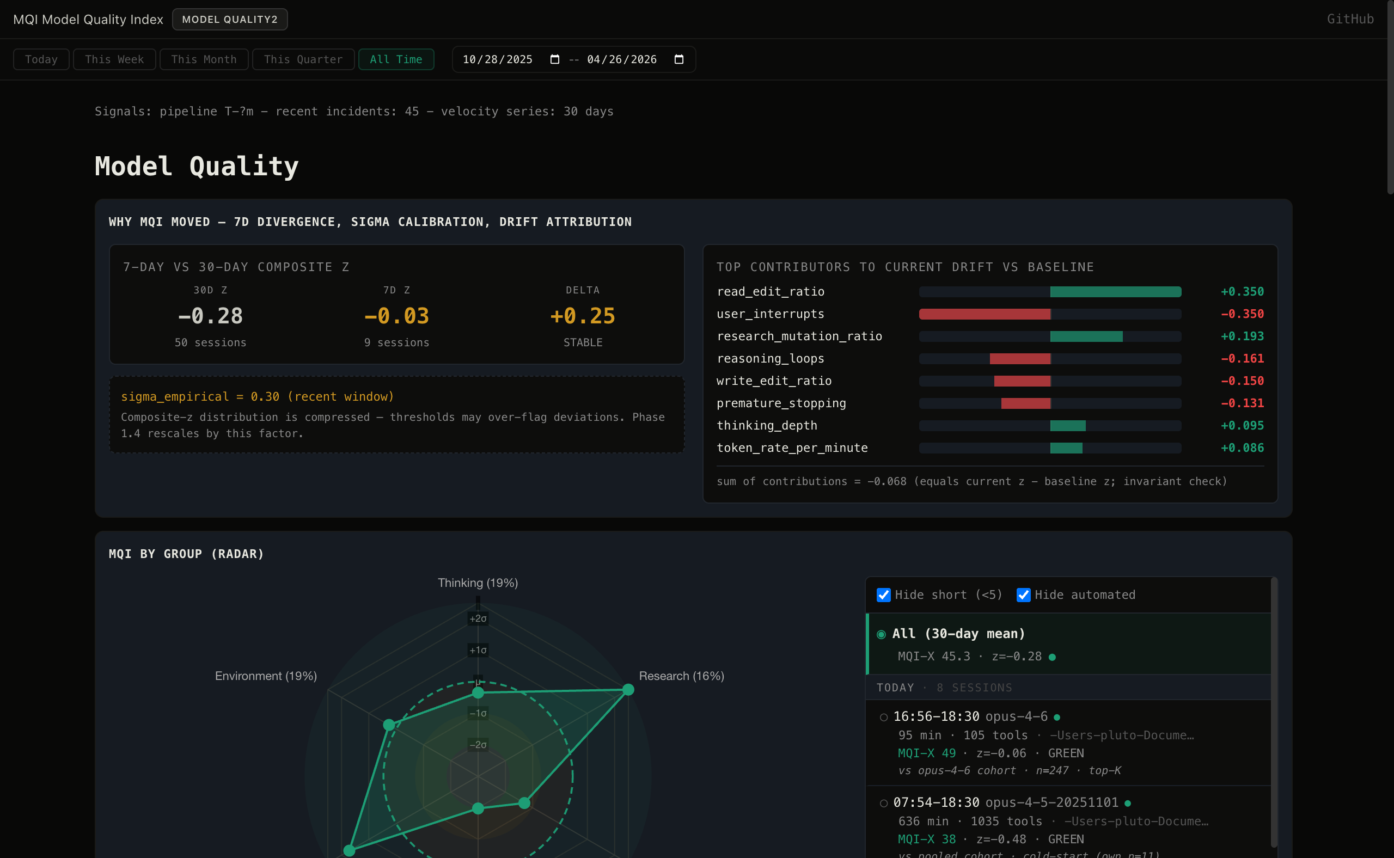Click the Thinking (19%) axis label
This screenshot has width=1394, height=858.
[x=478, y=583]
